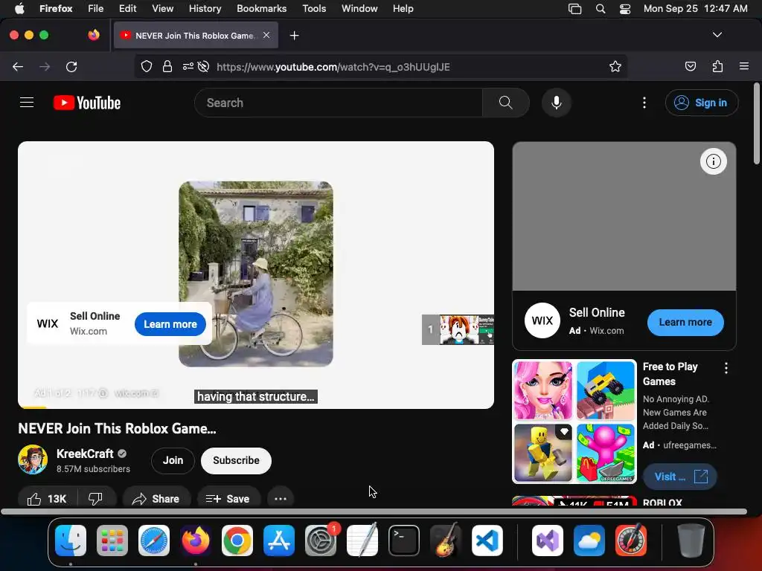
Task: Open Firefox application menu
Action: 744,66
